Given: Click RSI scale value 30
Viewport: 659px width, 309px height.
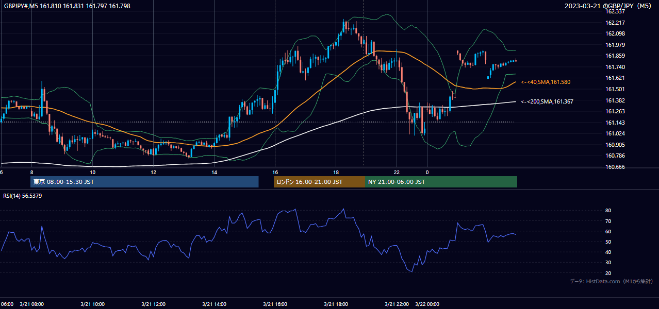Looking at the screenshot, I should point(608,262).
